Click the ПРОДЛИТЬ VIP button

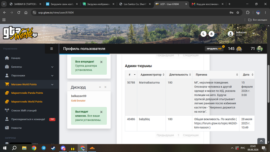pyautogui.click(x=214, y=49)
